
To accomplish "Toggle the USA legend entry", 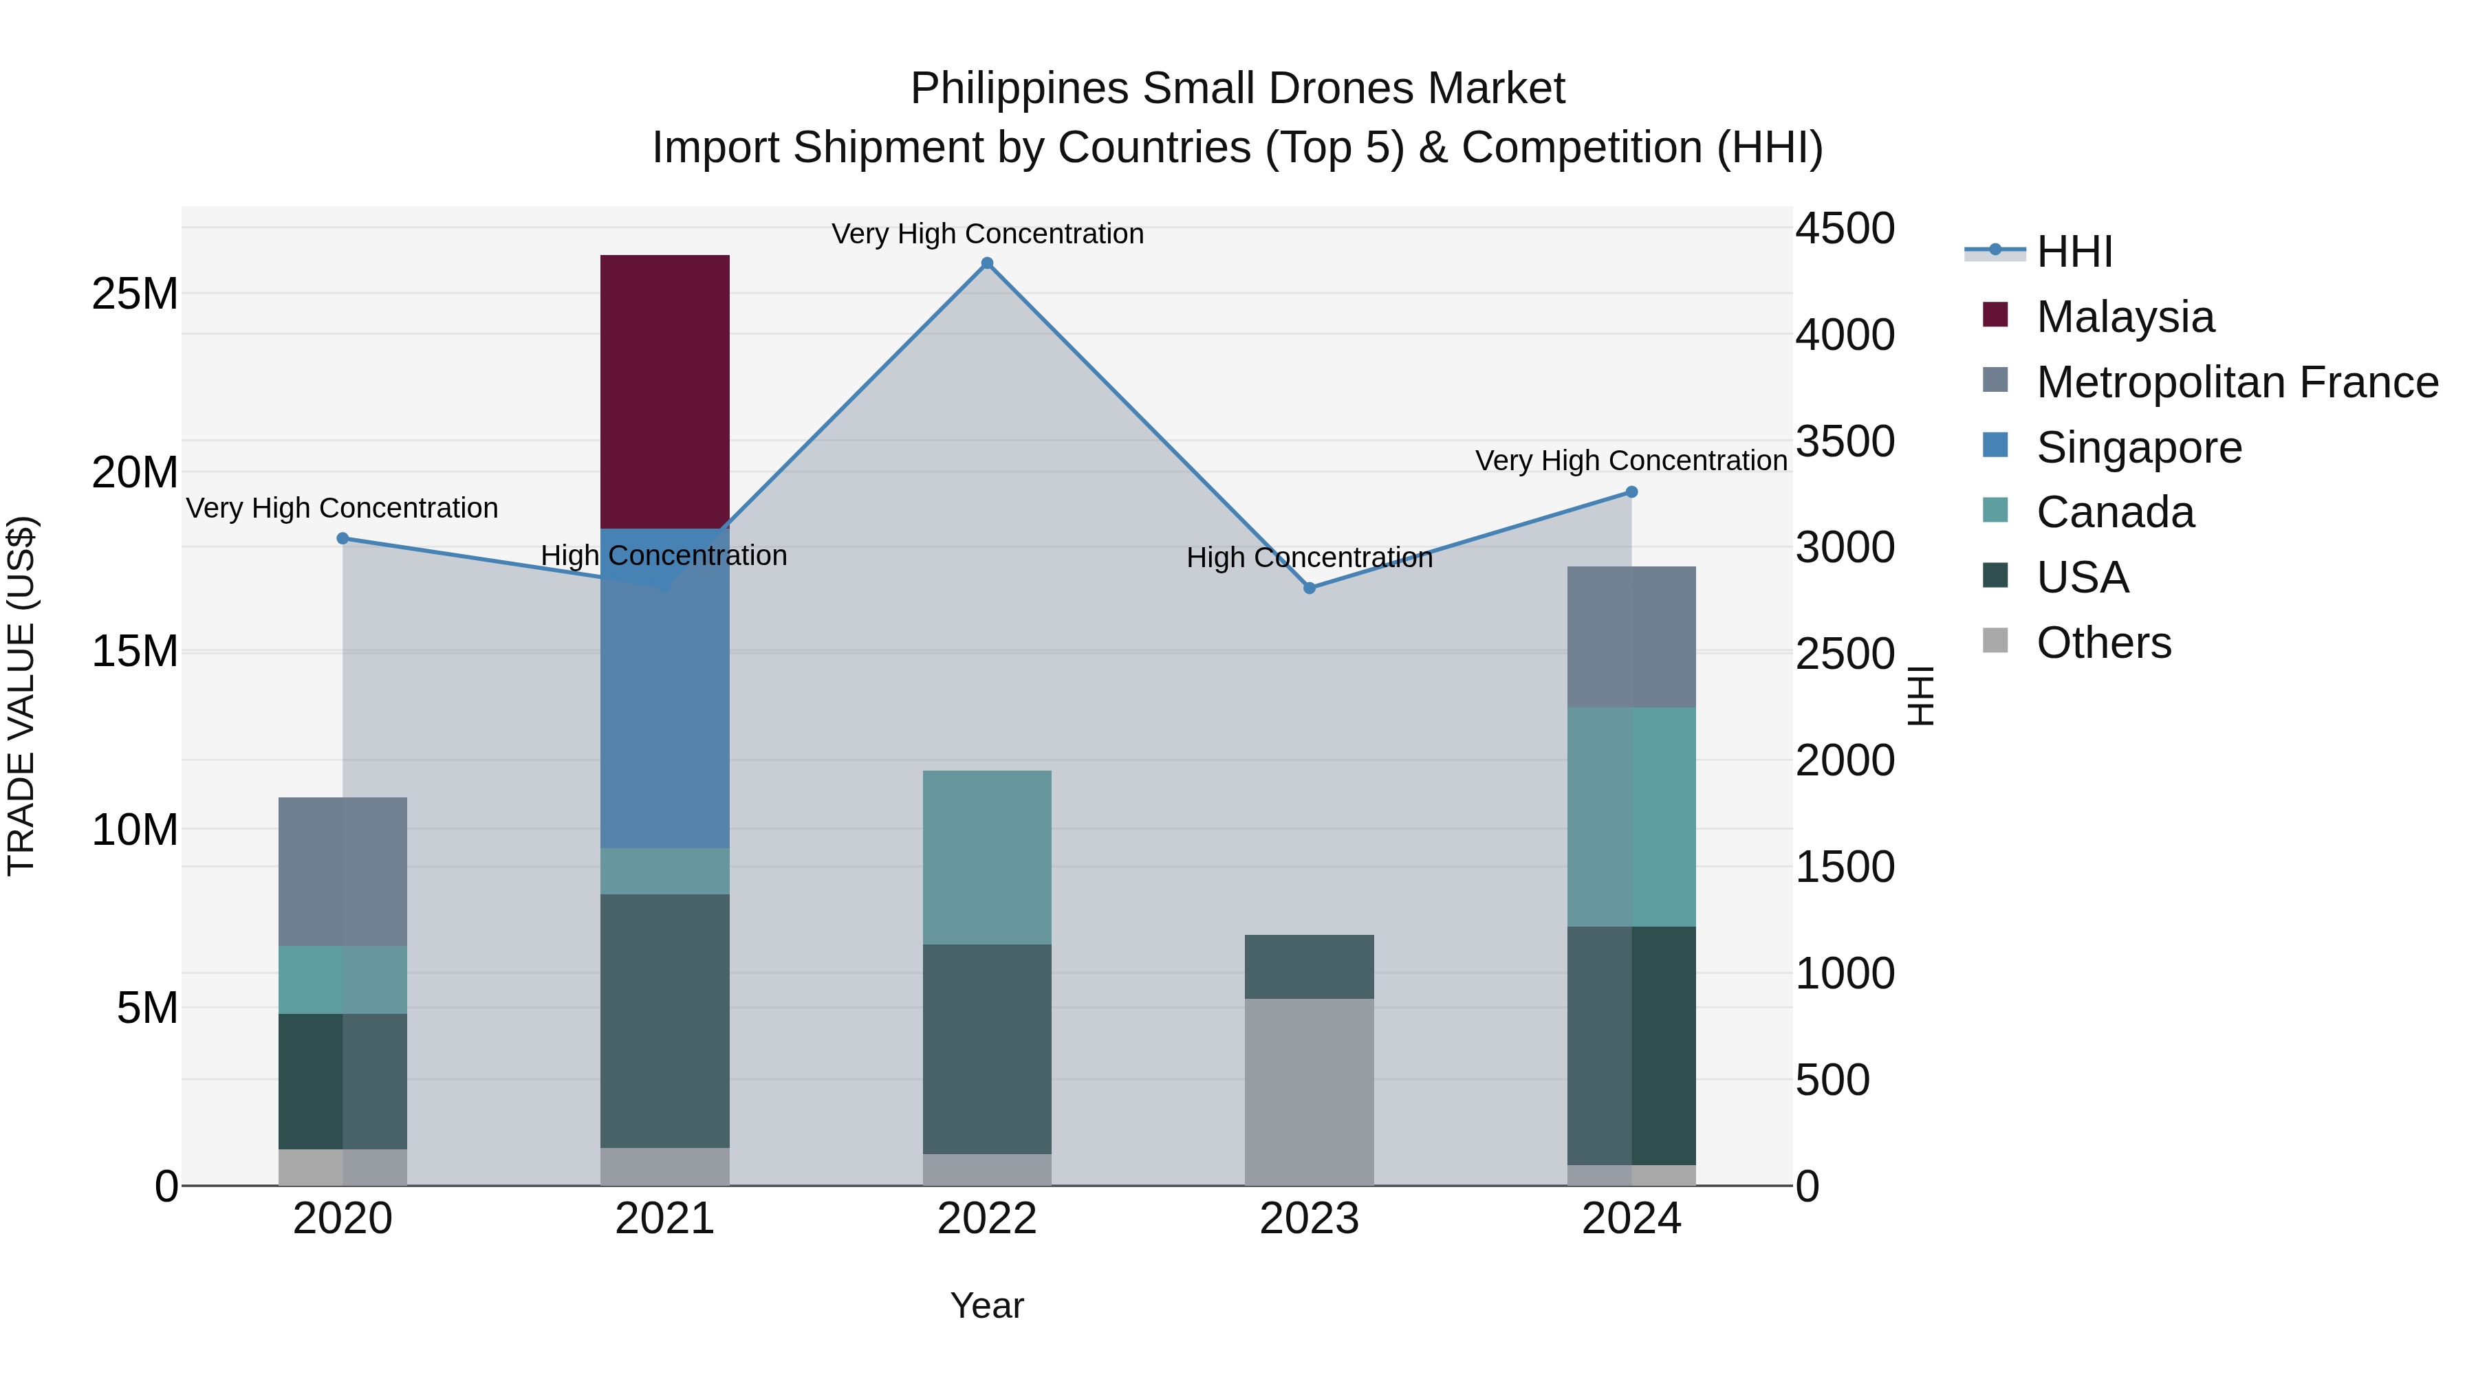I will (2055, 577).
